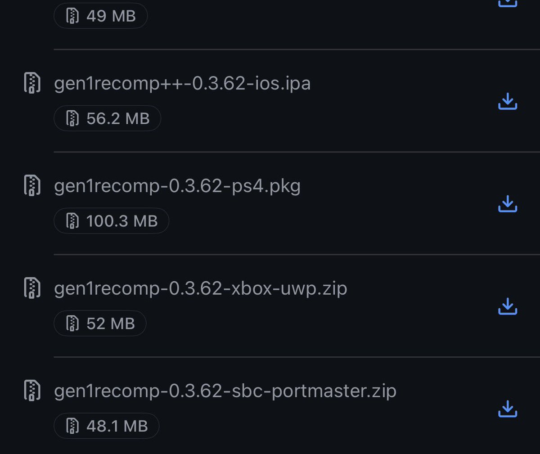Download the gen1recomp-0.3.62-ps4.pkg file
540x454 pixels.
[x=508, y=203]
